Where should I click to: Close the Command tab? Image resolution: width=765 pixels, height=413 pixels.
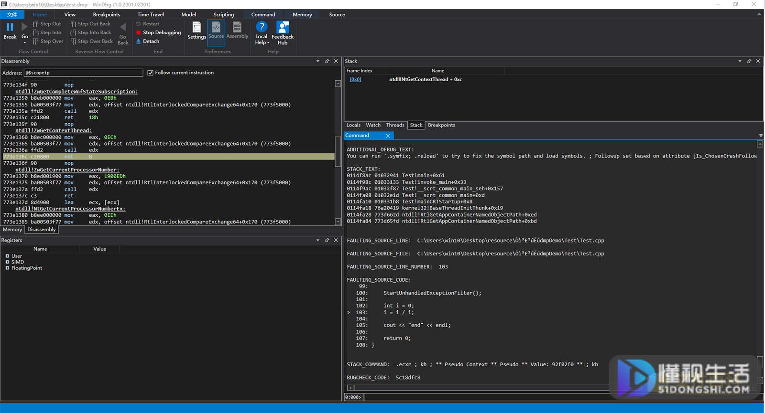coord(388,136)
